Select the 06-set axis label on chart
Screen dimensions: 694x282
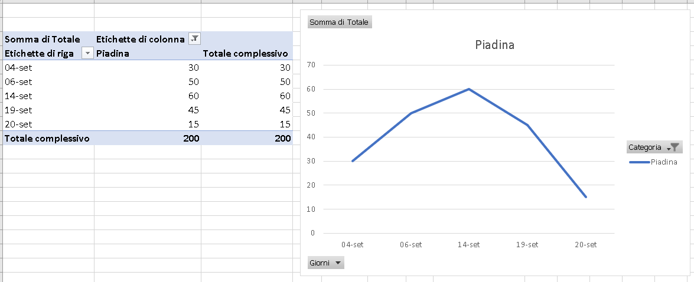(410, 244)
